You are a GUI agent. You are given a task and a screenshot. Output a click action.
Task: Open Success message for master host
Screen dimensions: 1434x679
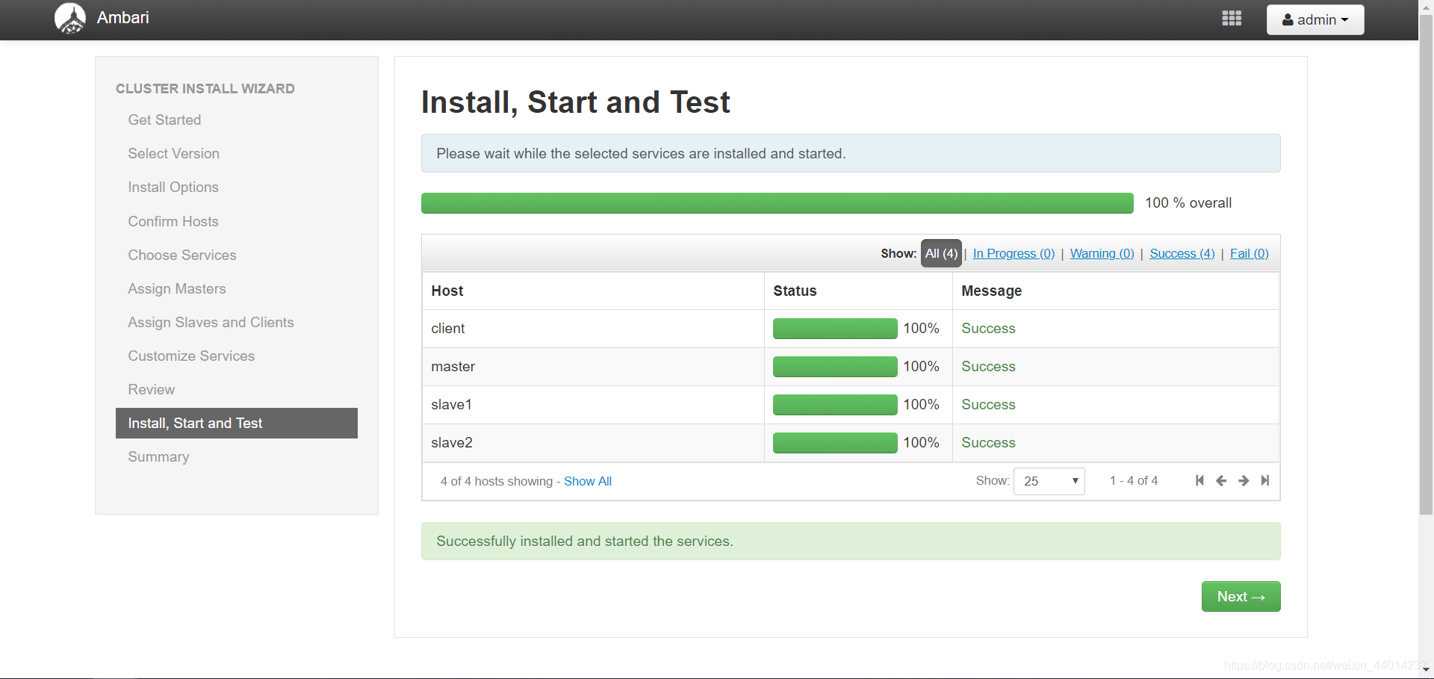988,367
